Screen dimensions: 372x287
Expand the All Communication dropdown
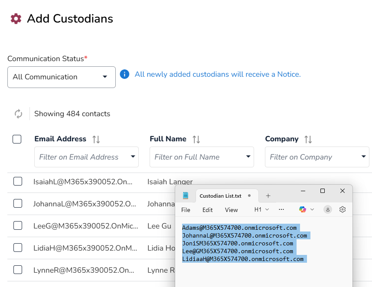(x=62, y=77)
